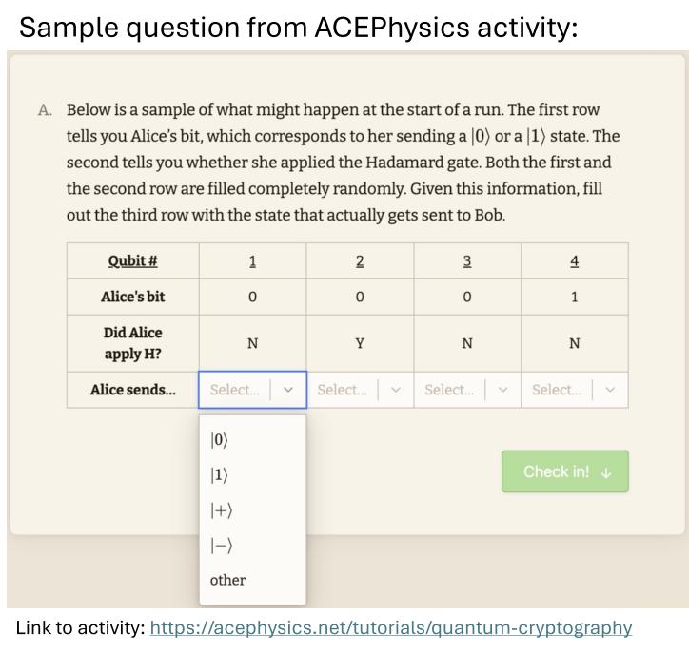Screen dimensions: 689x653
Task: Open the qubit 2 Alice sends dropdown
Action: click(360, 390)
